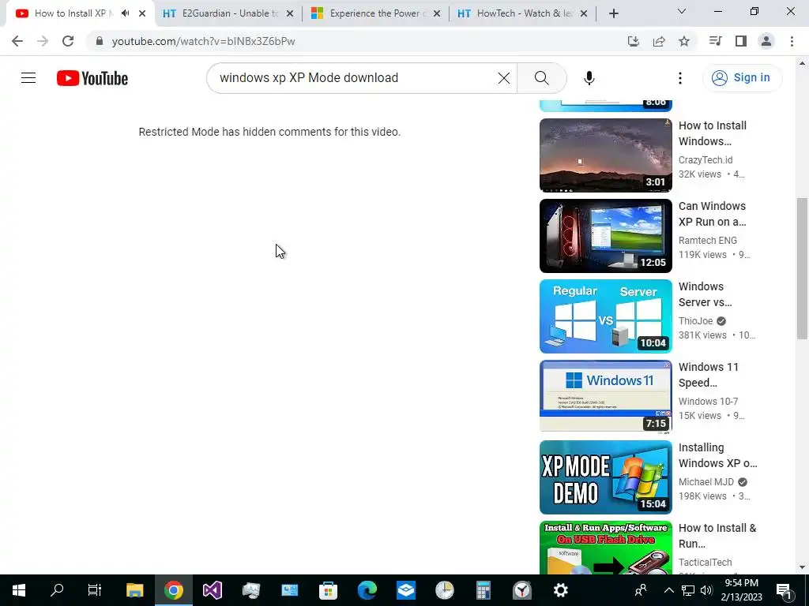The width and height of the screenshot is (809, 606).
Task: Toggle Chrome side panel icon
Action: tap(740, 41)
